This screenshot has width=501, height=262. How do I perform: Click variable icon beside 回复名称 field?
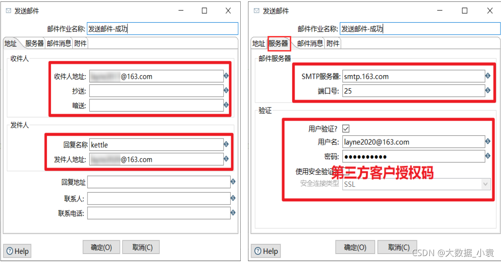[226, 144]
